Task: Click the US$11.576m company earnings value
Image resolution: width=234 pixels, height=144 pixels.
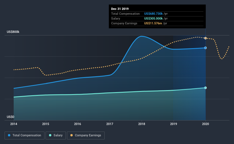Action: tap(153, 23)
